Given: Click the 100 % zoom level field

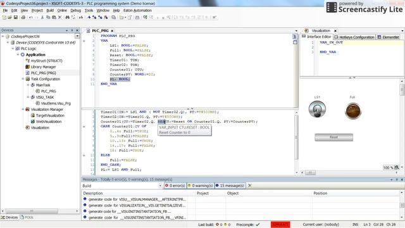Looking at the screenshot, I should tap(388, 167).
